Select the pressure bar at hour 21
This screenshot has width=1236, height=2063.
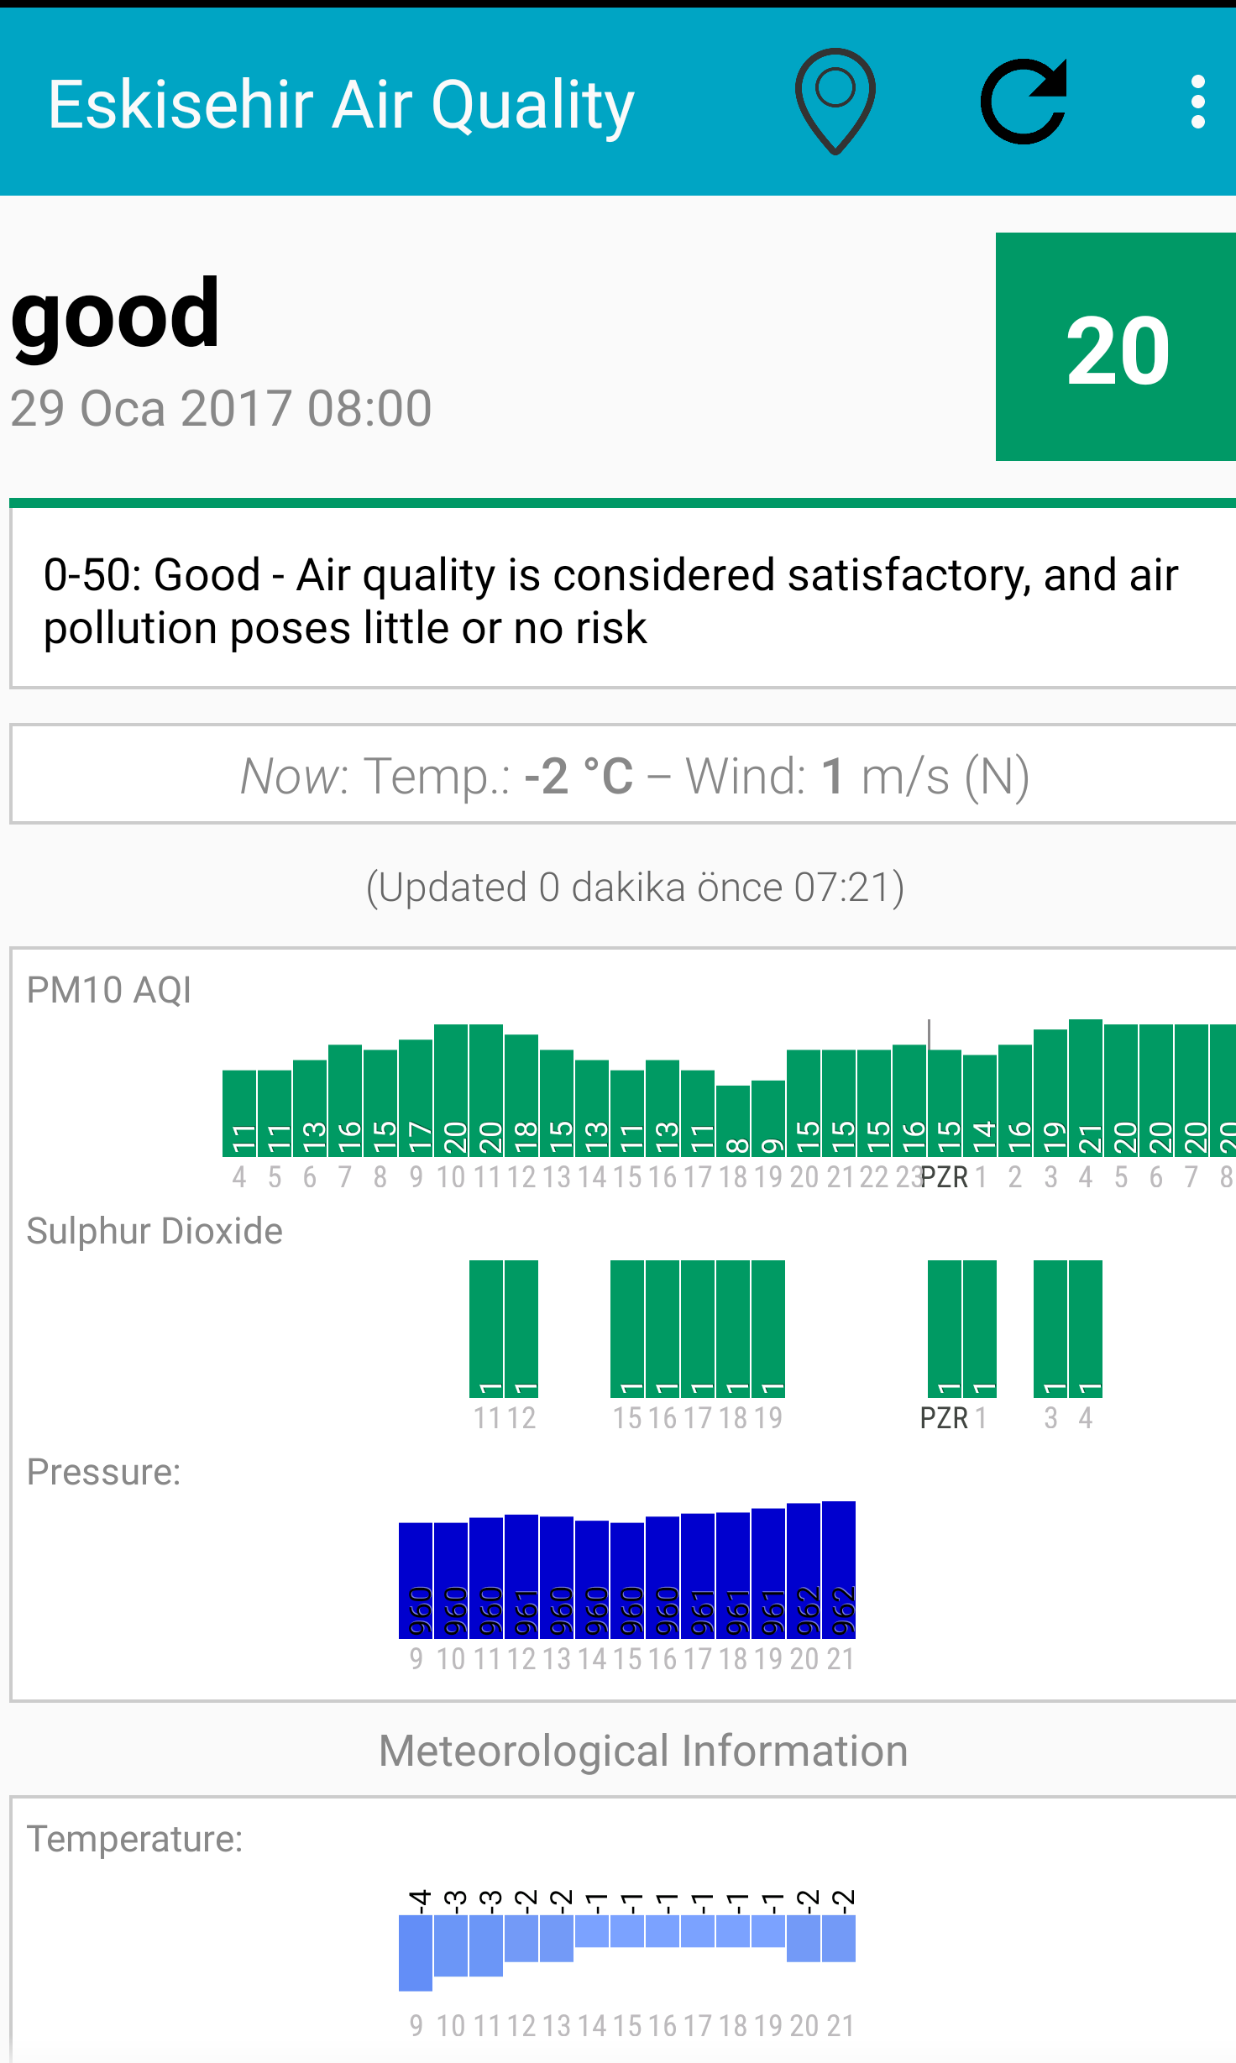pos(839,1568)
